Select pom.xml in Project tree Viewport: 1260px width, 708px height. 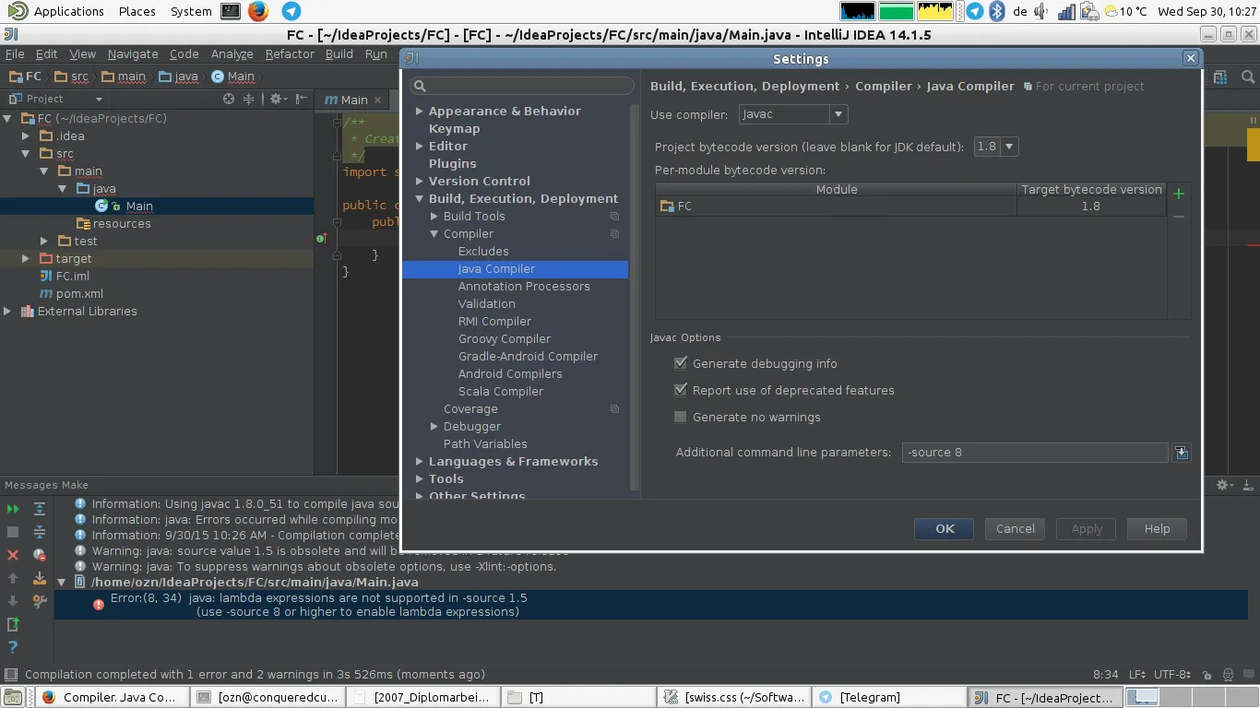79,294
